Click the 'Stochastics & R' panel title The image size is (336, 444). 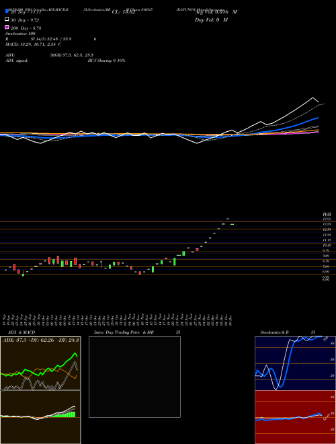[274, 332]
